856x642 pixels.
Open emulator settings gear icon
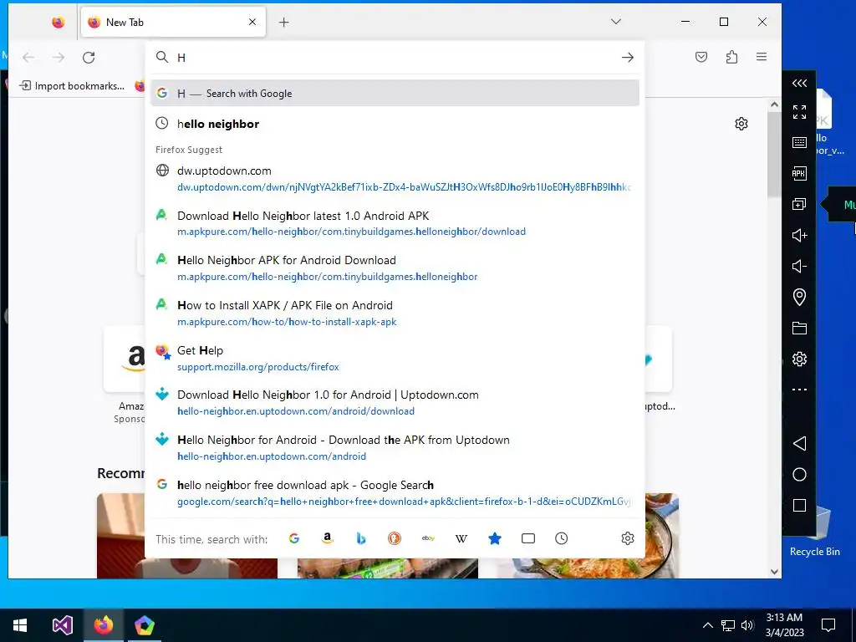point(799,359)
